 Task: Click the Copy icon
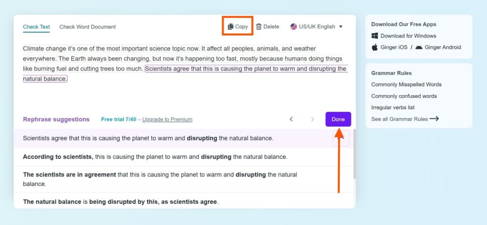click(x=231, y=27)
